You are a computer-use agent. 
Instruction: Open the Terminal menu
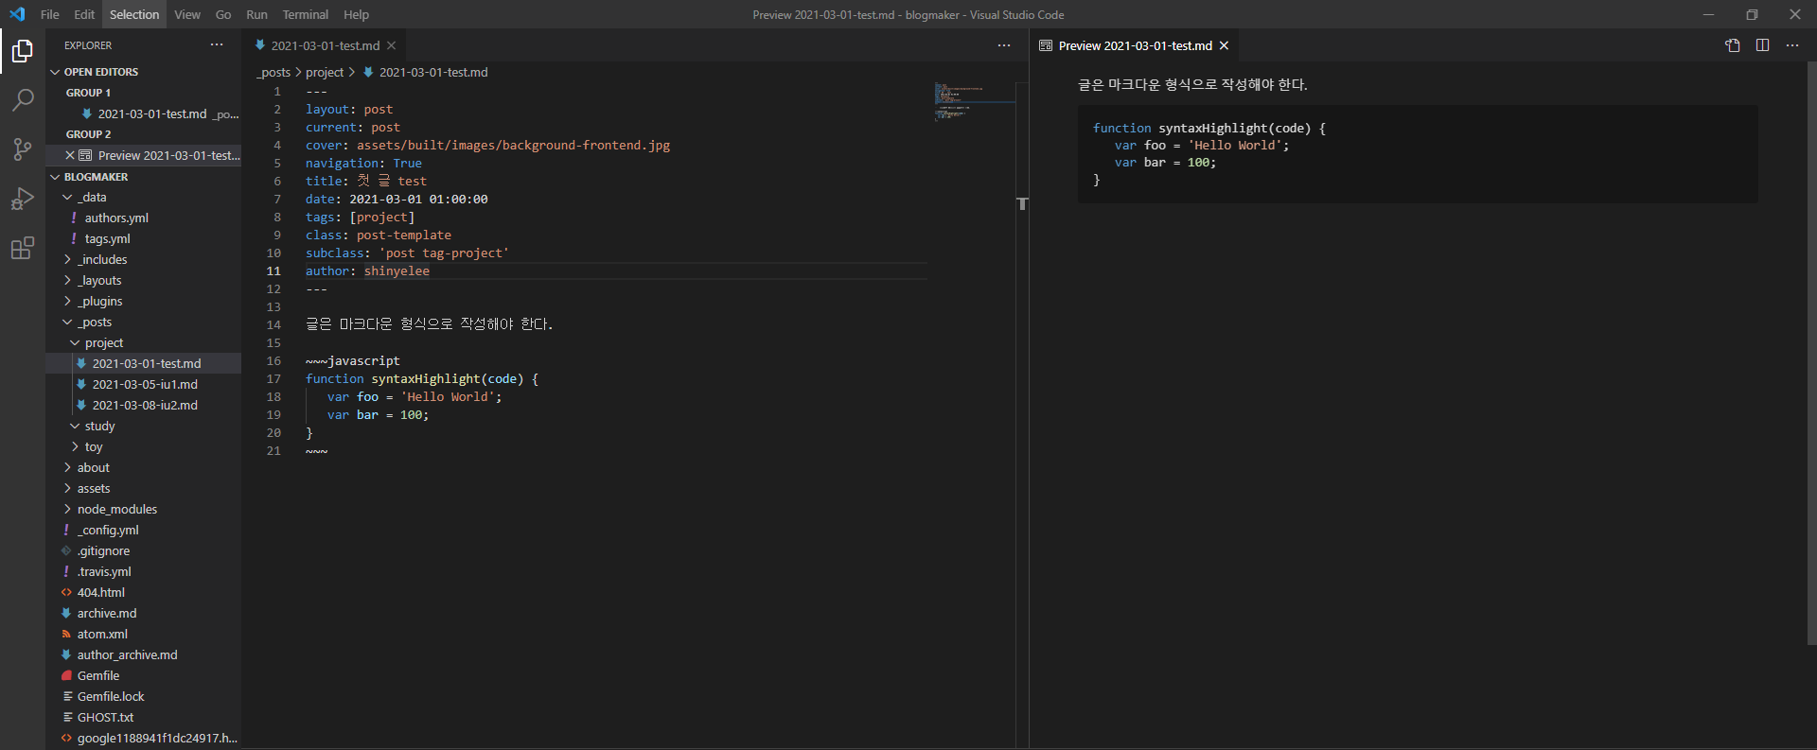tap(306, 14)
